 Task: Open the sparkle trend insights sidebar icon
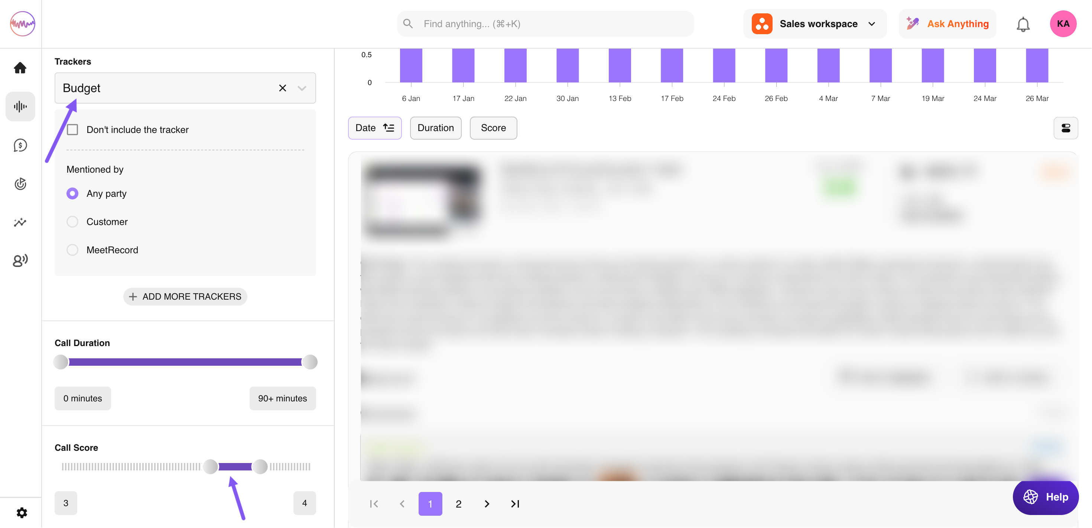[20, 222]
